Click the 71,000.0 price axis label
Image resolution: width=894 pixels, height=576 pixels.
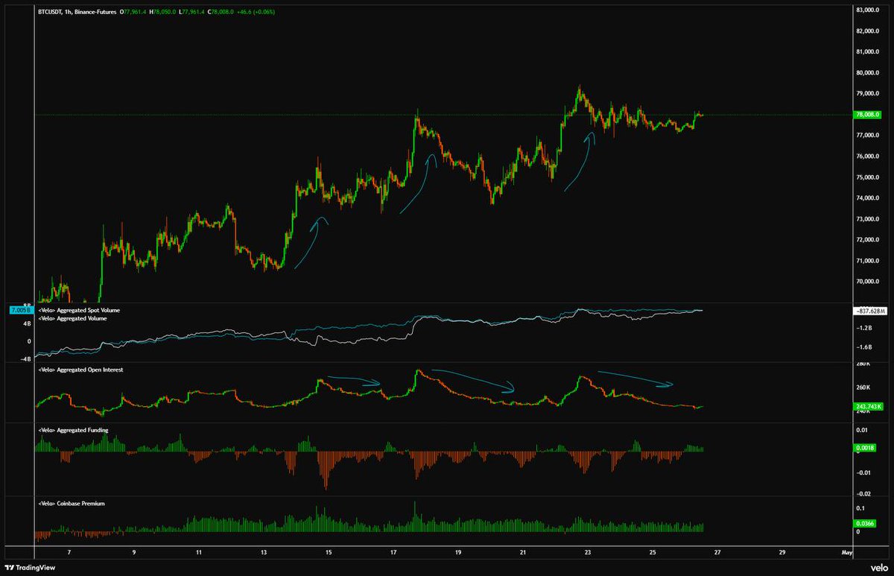(869, 260)
